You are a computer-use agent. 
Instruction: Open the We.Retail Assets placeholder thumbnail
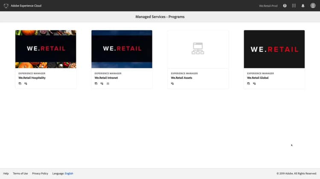coord(198,49)
